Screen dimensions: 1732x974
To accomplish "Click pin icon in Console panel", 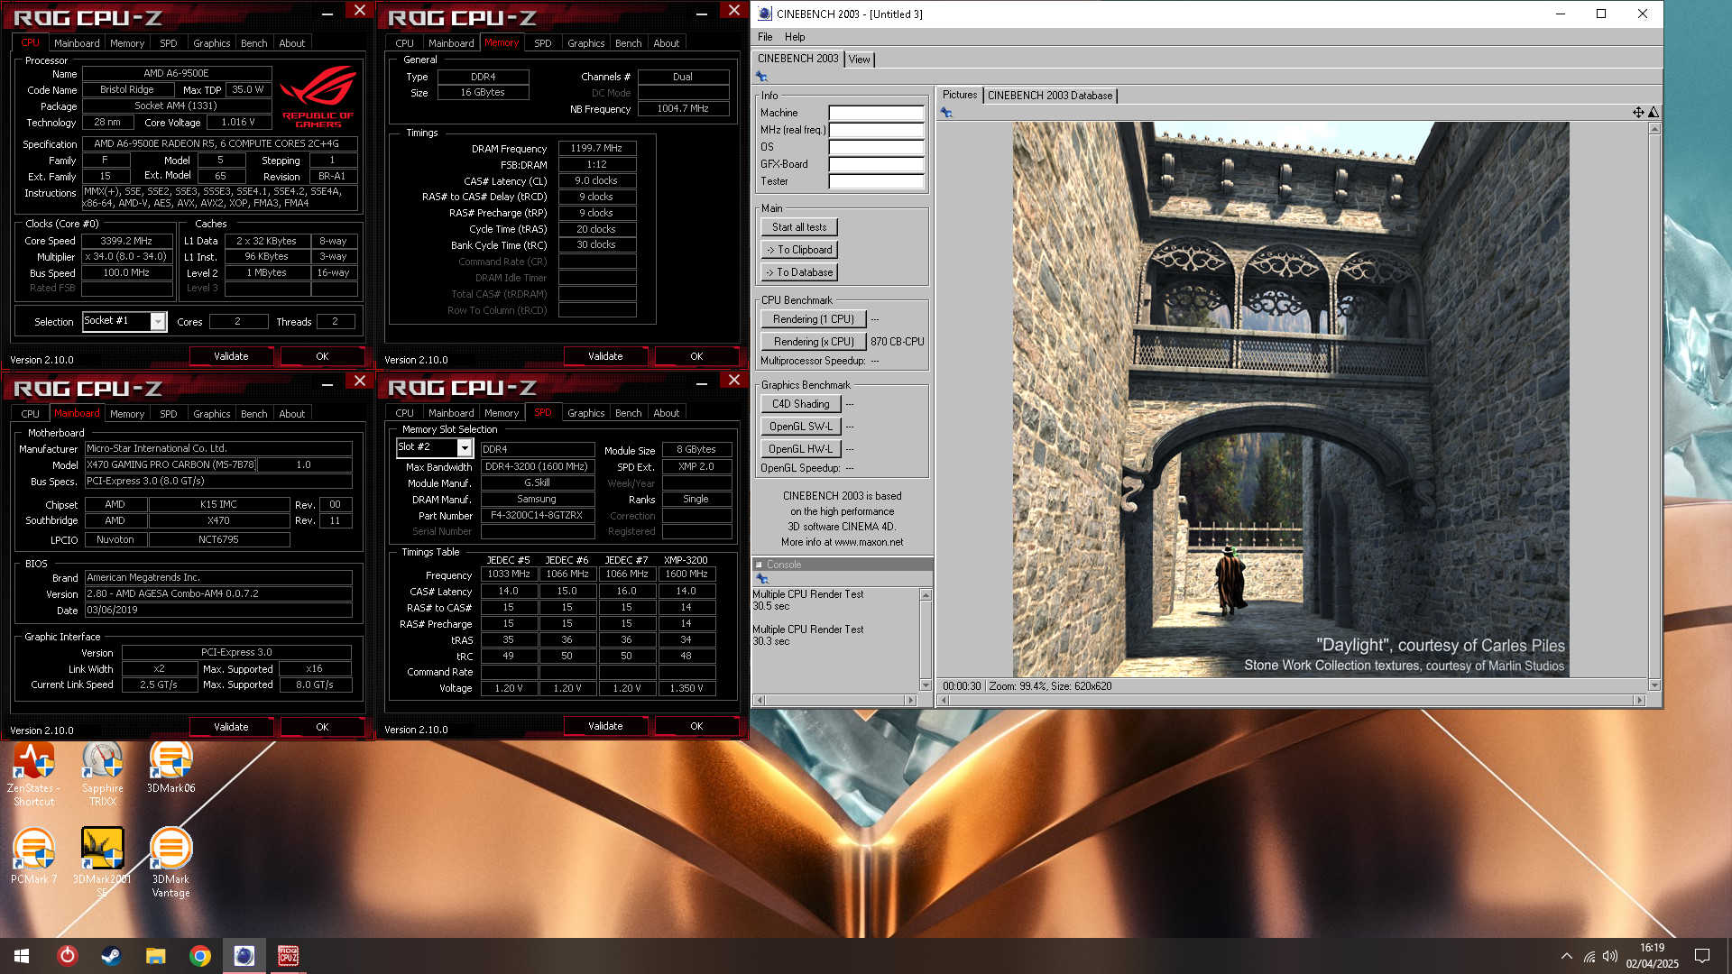I will (762, 578).
